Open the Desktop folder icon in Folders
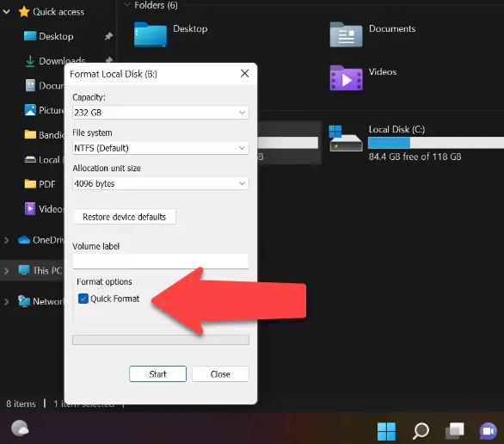This screenshot has height=444, width=504. pyautogui.click(x=151, y=34)
